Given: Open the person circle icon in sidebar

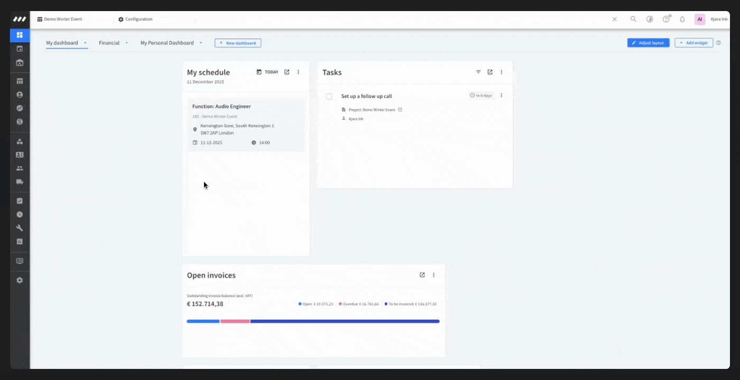Looking at the screenshot, I should point(20,95).
